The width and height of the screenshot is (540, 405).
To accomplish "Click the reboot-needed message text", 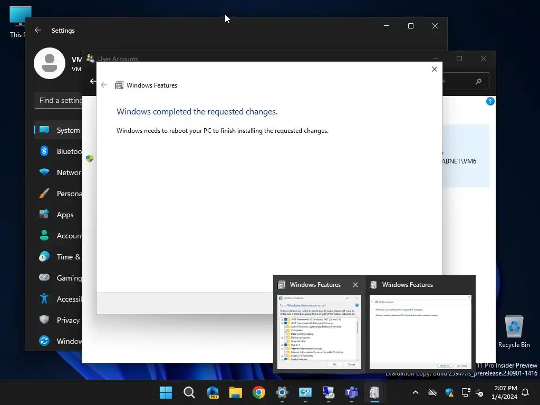I will point(223,131).
